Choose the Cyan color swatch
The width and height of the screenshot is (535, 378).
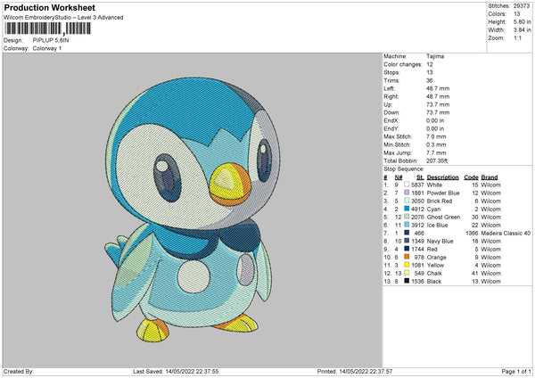click(x=407, y=209)
